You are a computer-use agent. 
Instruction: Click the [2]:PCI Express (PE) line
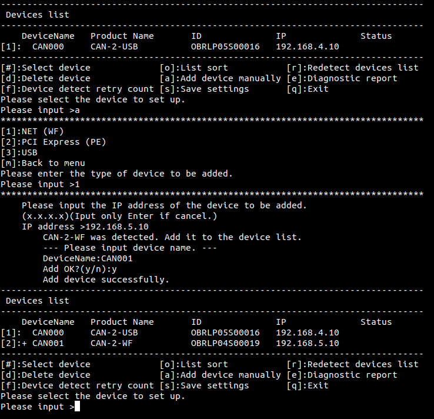54,142
